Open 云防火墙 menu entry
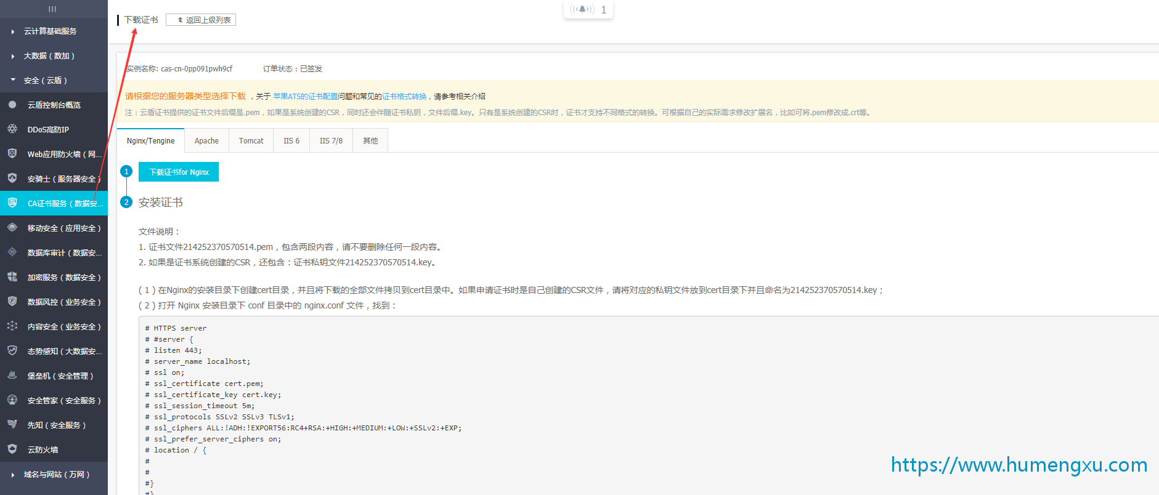The height and width of the screenshot is (495, 1159). point(54,449)
